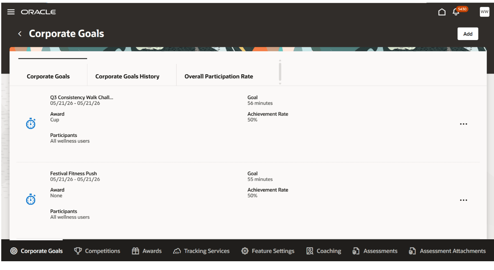494x270 pixels.
Task: Go to the home page icon
Action: coord(442,12)
